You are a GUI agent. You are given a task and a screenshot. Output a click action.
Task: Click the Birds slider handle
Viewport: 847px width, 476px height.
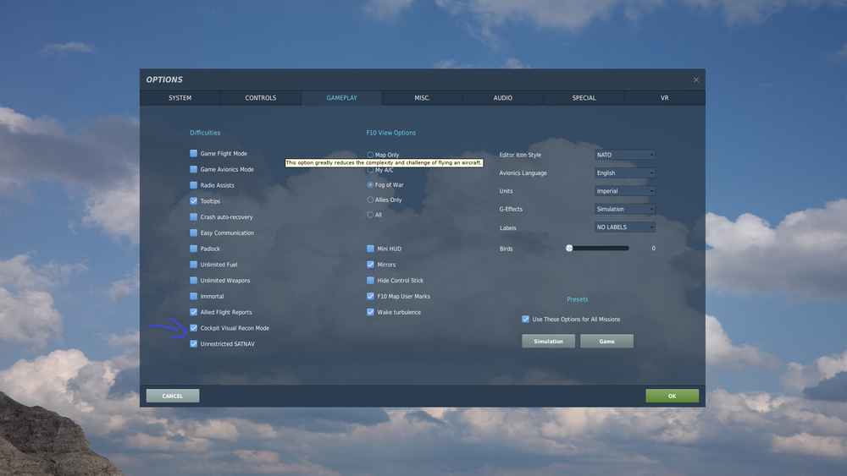pos(569,248)
